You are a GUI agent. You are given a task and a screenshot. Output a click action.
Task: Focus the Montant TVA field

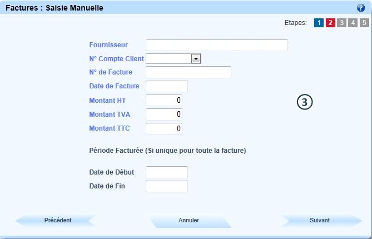(x=163, y=114)
